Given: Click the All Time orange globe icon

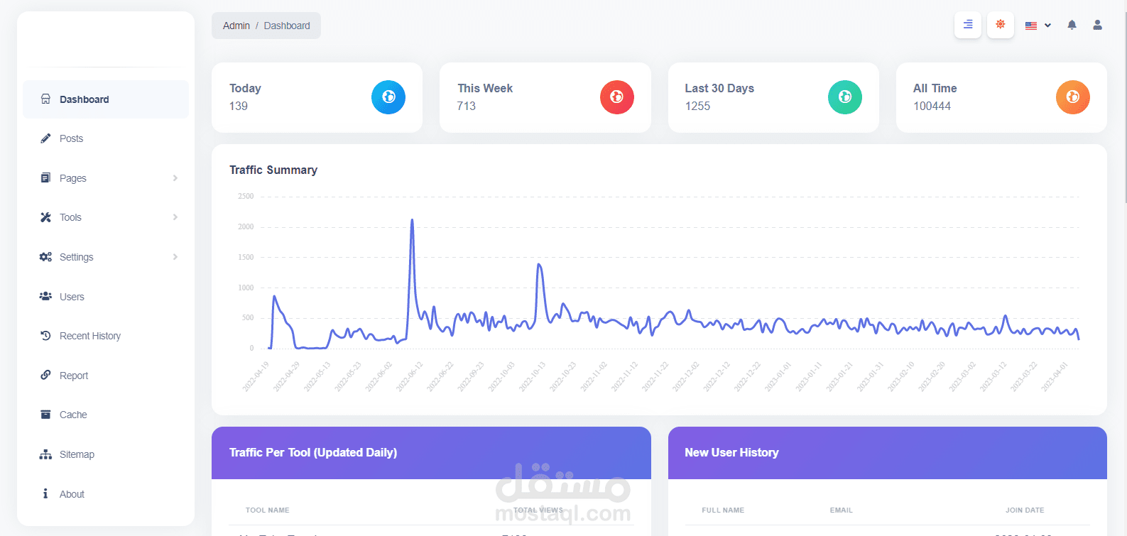Looking at the screenshot, I should pyautogui.click(x=1073, y=97).
